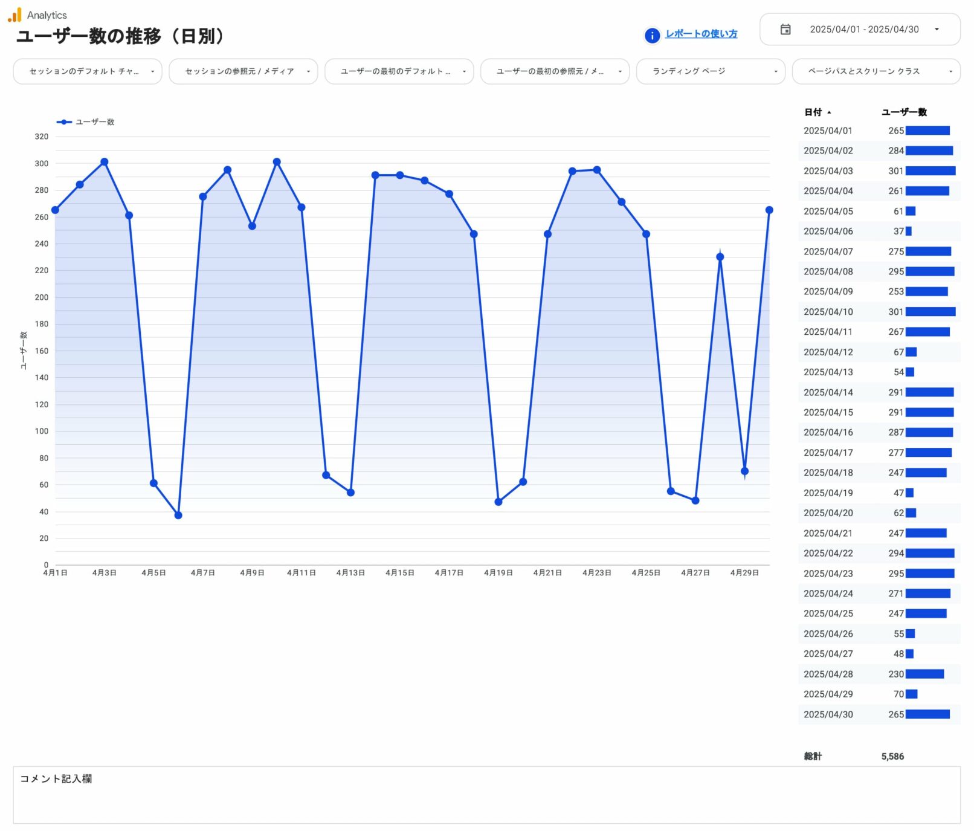Screen dimensions: 974x831
Task: Open the ユーザーの最初の参照元 filter dropdown
Action: (x=555, y=71)
